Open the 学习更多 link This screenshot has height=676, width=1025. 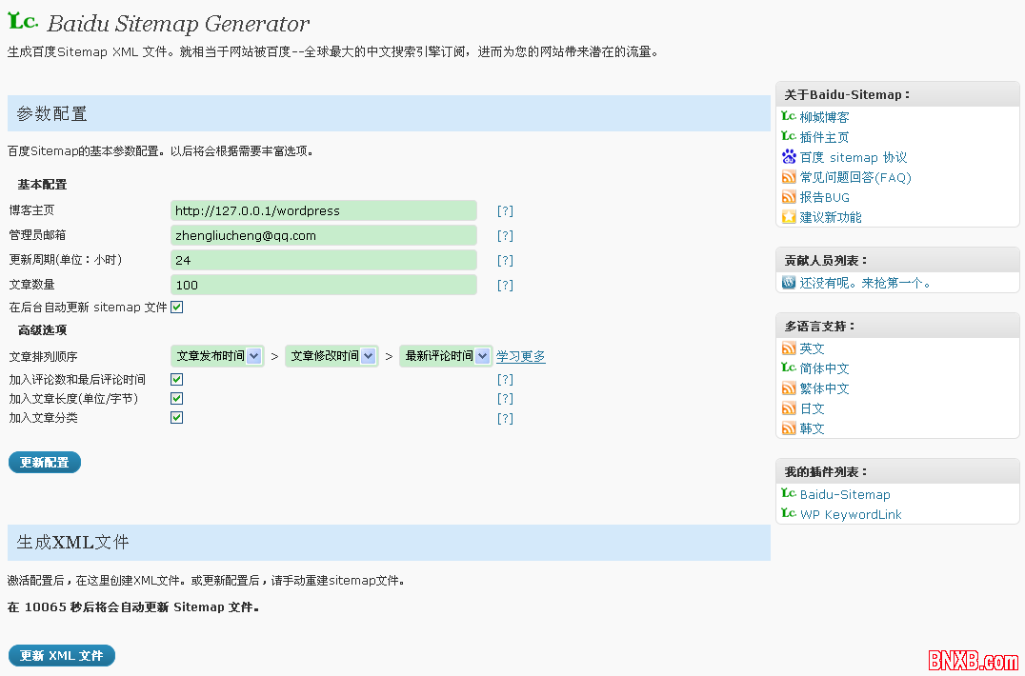(x=520, y=357)
